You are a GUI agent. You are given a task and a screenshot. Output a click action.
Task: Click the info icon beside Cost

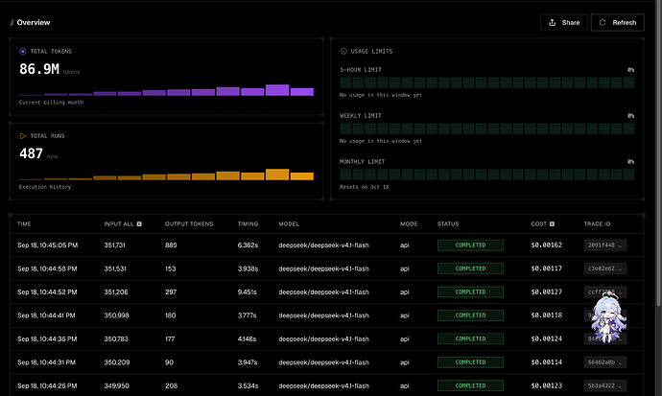(552, 224)
